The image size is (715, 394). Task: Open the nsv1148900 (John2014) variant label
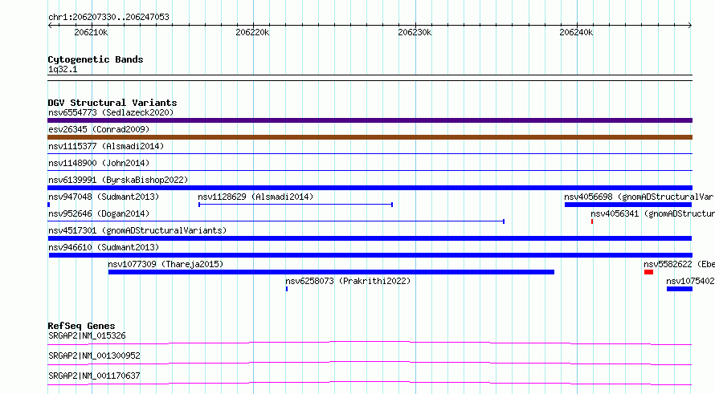(99, 163)
